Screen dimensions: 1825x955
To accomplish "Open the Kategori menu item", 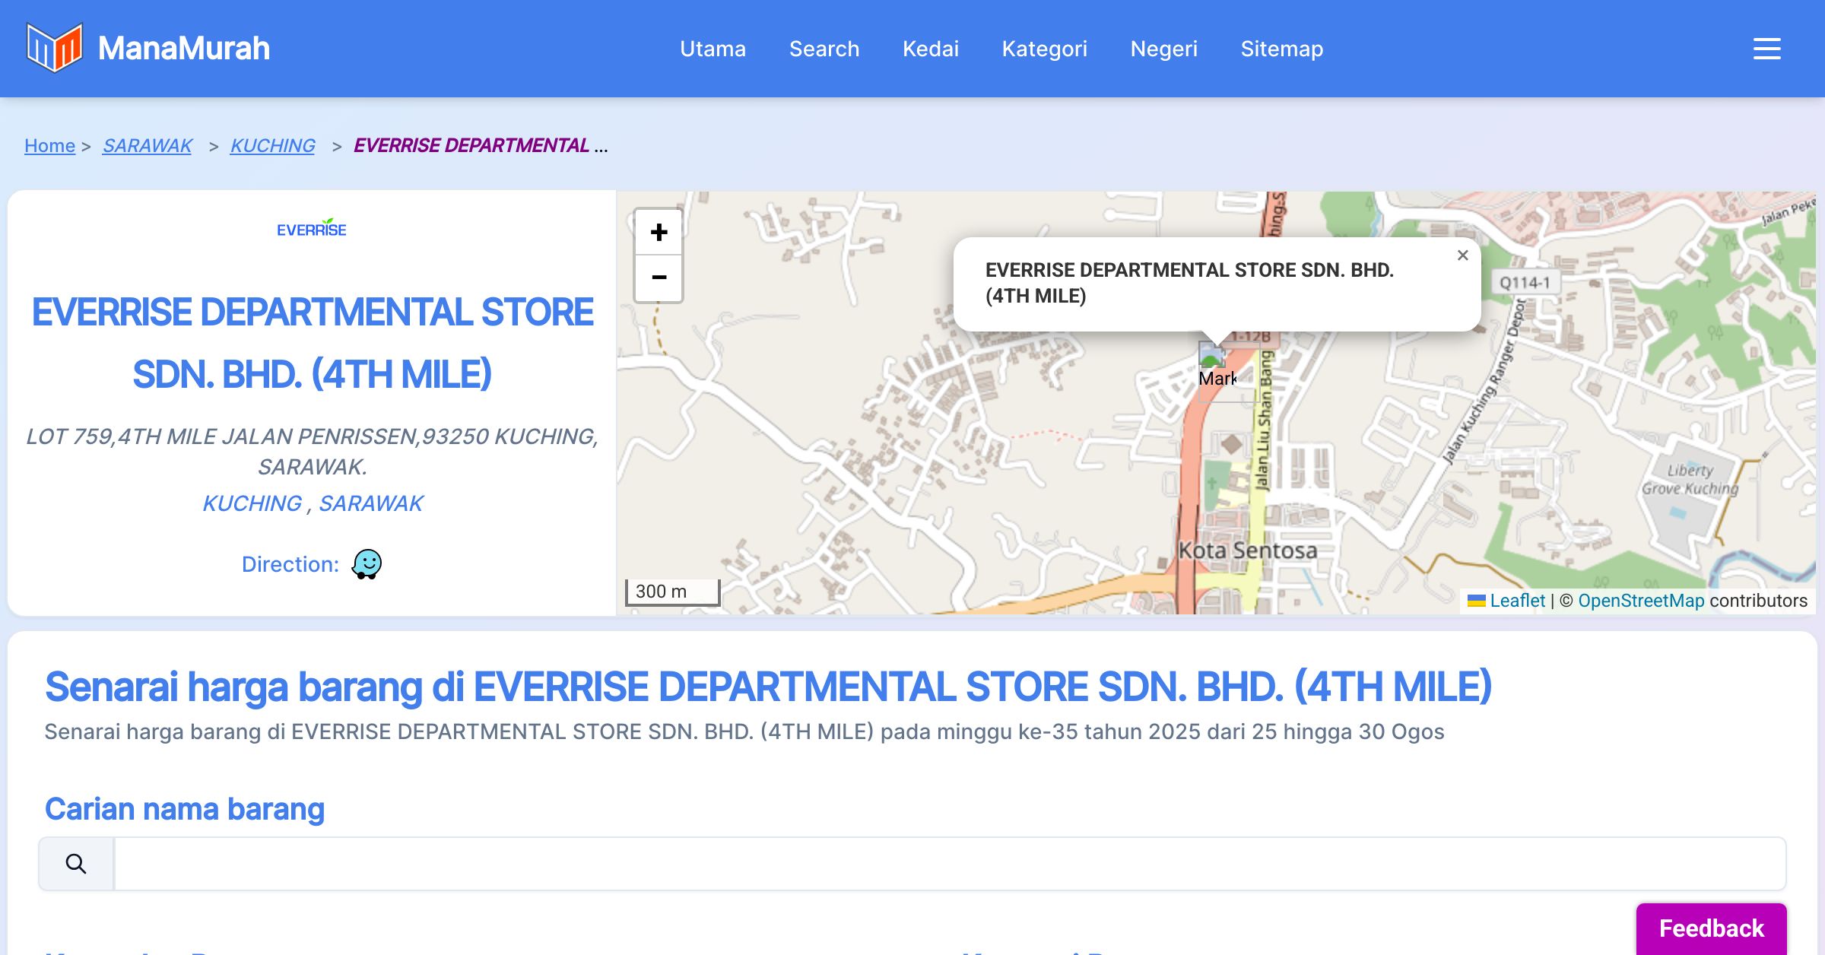I will (x=1044, y=49).
